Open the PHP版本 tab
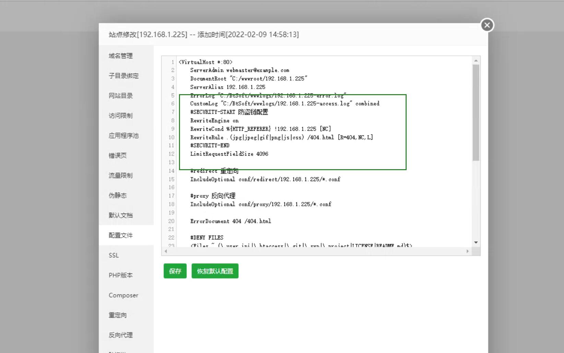This screenshot has width=564, height=353. tap(121, 275)
